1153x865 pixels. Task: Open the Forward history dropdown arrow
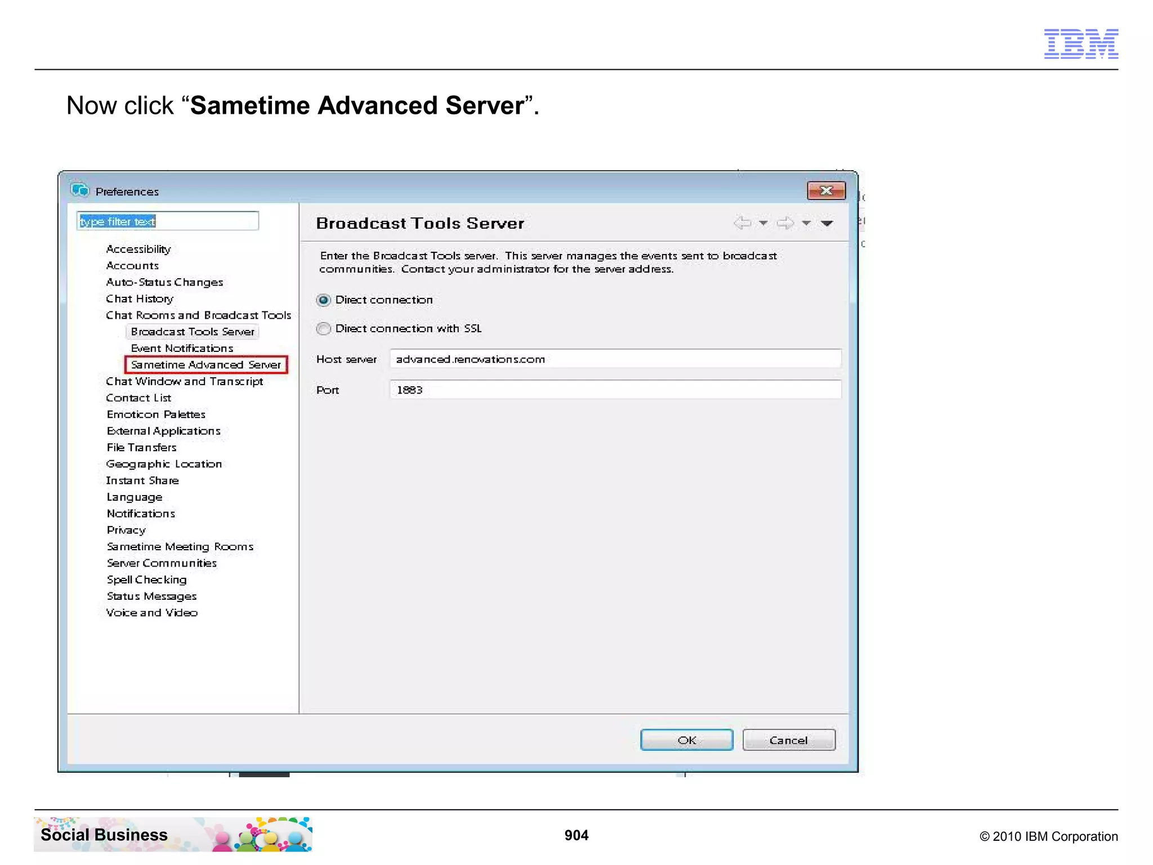click(806, 223)
